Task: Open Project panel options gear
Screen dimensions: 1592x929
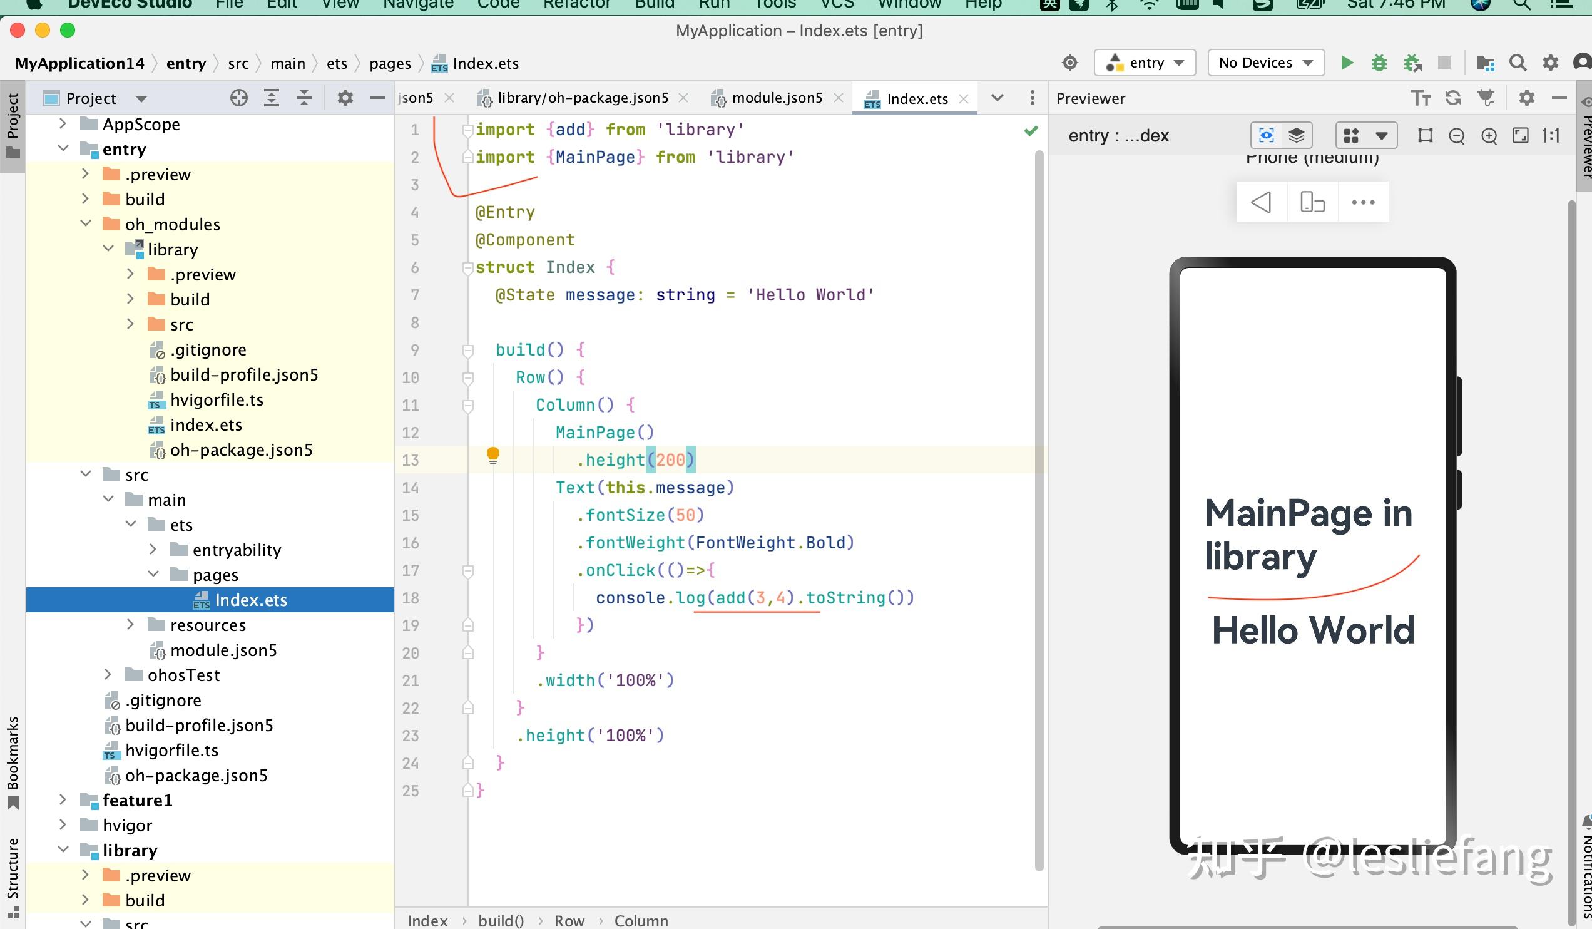Action: (x=345, y=98)
